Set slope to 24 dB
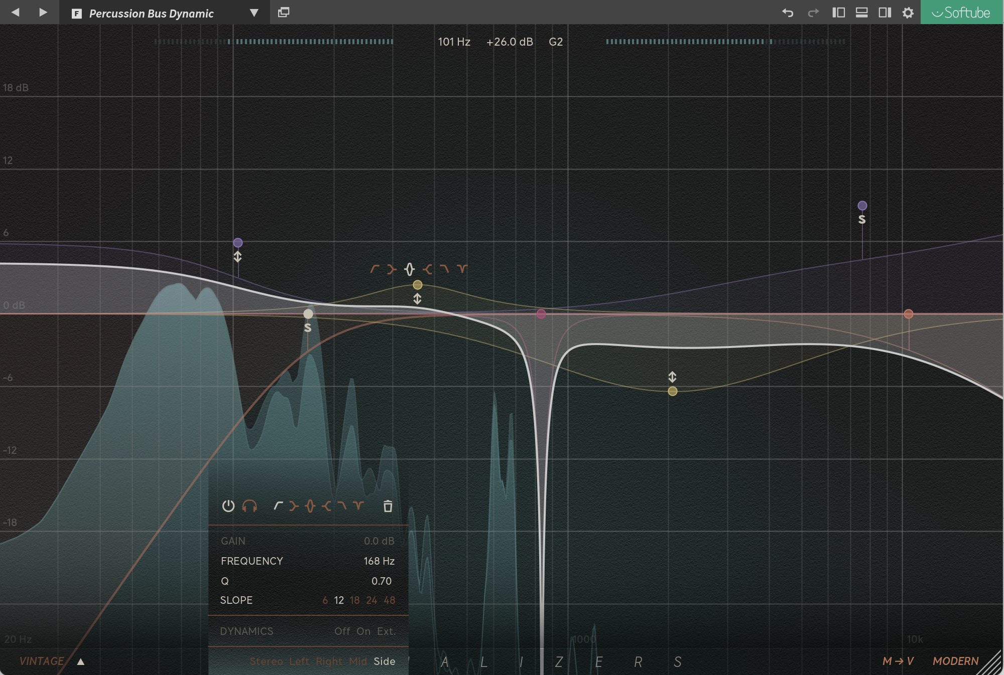 click(x=371, y=600)
